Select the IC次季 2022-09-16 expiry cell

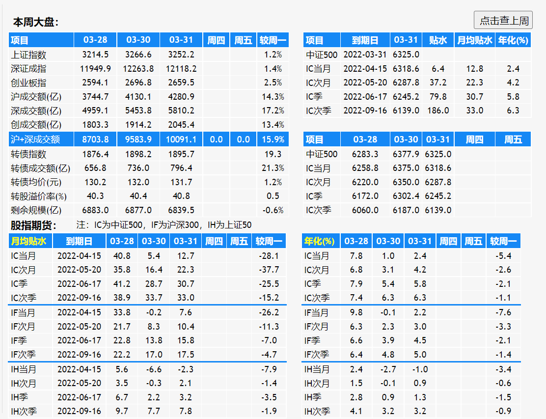click(365, 111)
